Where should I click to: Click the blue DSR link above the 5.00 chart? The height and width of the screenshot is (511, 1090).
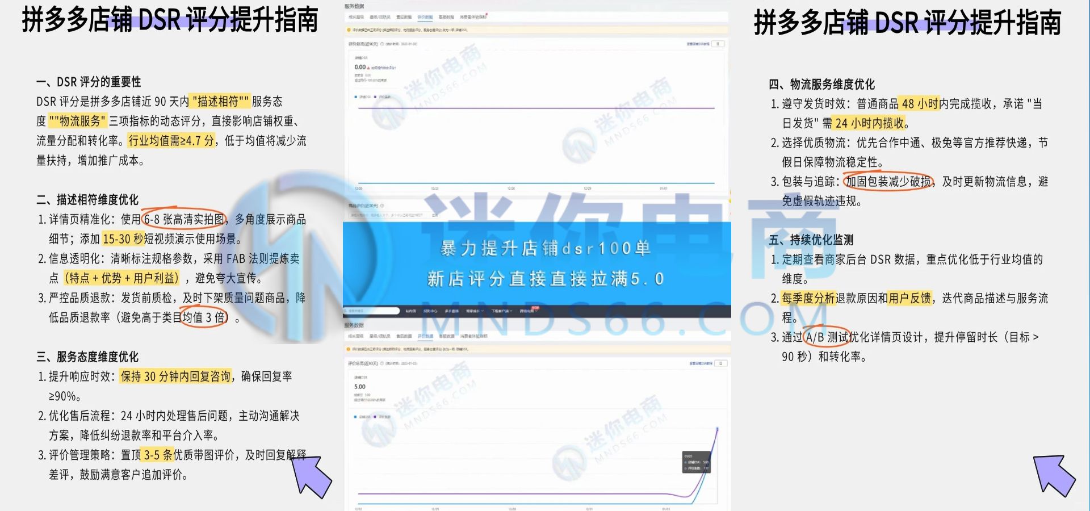point(701,363)
